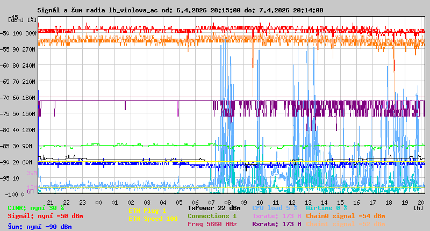The height and width of the screenshot is (231, 430).
Task: Click the '09' hour tick label
Action: click(x=244, y=203)
